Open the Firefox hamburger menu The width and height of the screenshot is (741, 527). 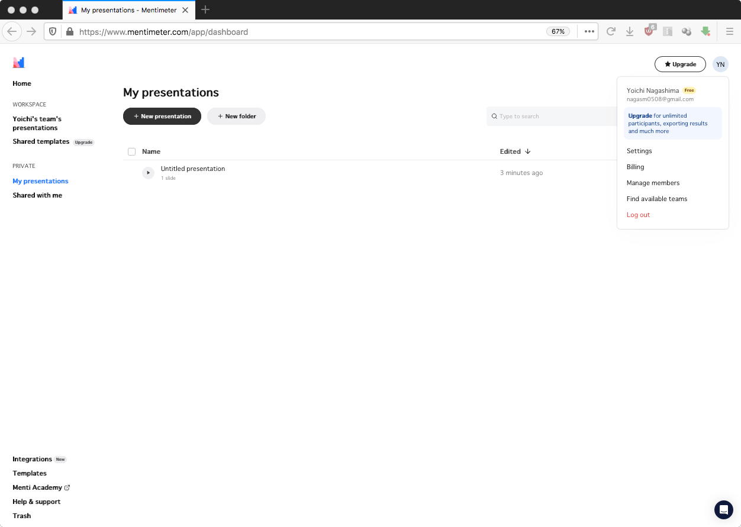pyautogui.click(x=730, y=31)
